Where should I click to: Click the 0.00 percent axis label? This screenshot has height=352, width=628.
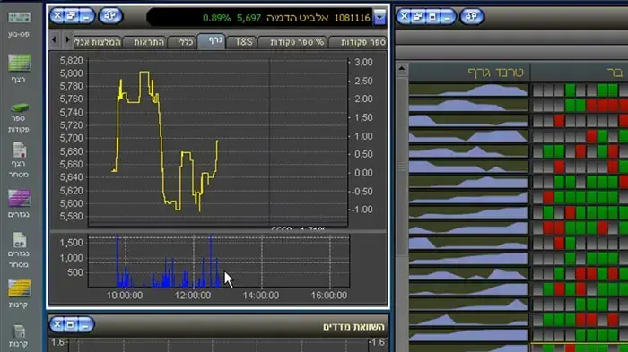click(x=363, y=173)
